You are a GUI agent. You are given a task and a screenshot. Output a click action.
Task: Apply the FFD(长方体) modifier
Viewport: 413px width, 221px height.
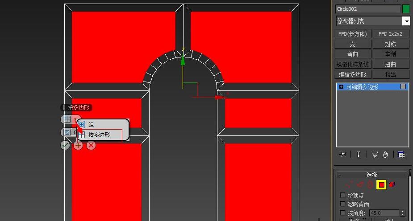[x=353, y=34]
